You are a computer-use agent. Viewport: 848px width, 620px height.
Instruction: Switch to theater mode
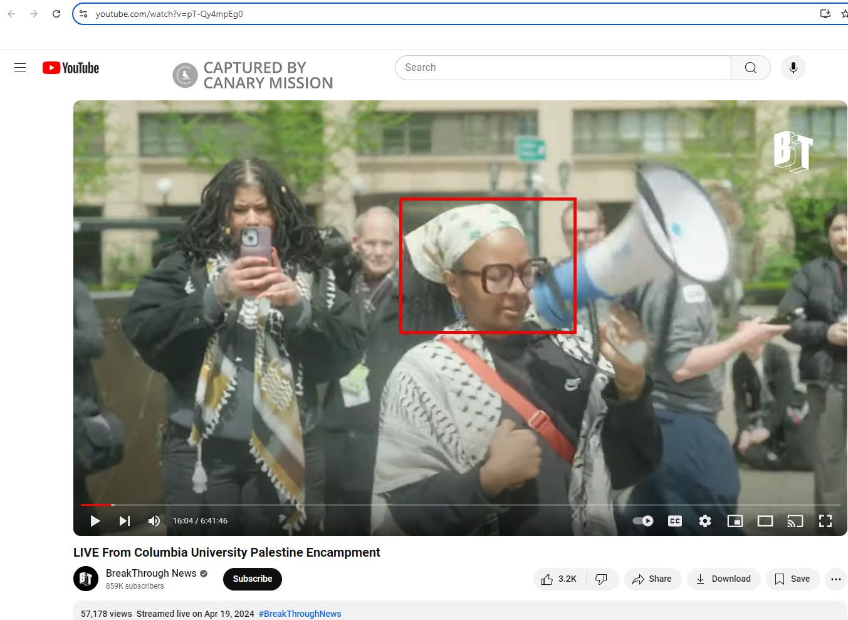[x=765, y=521]
